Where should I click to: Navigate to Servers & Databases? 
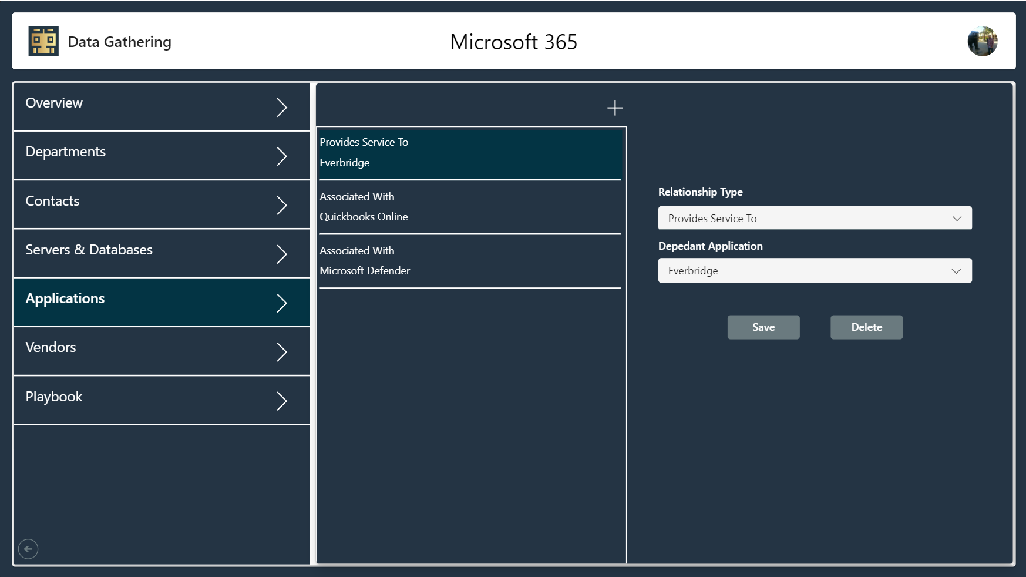tap(162, 253)
